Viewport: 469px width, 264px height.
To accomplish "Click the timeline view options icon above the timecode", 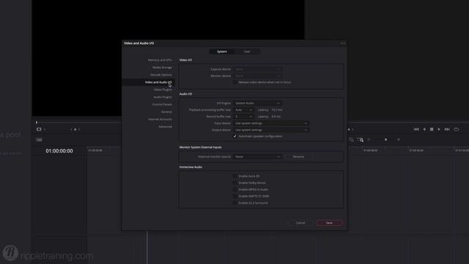I will (39, 140).
